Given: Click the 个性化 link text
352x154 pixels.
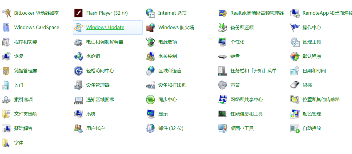Looking at the screenshot, I should click(x=237, y=42).
